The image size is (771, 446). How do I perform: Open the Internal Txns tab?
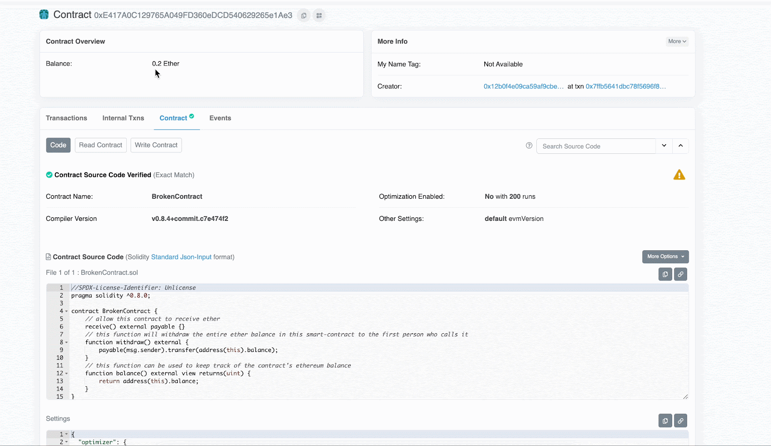pyautogui.click(x=123, y=118)
